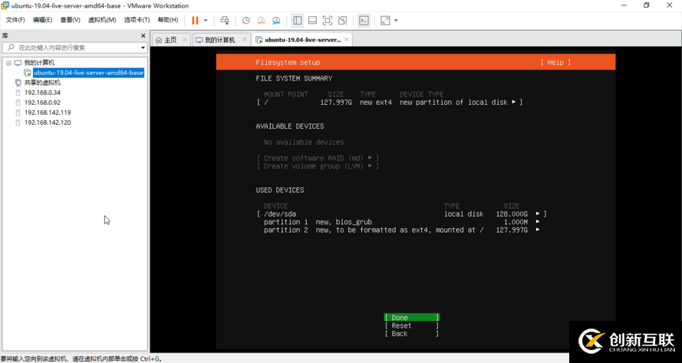This screenshot has width=682, height=363.
Task: Revert the VM to its previous snapshot
Action: click(x=261, y=21)
